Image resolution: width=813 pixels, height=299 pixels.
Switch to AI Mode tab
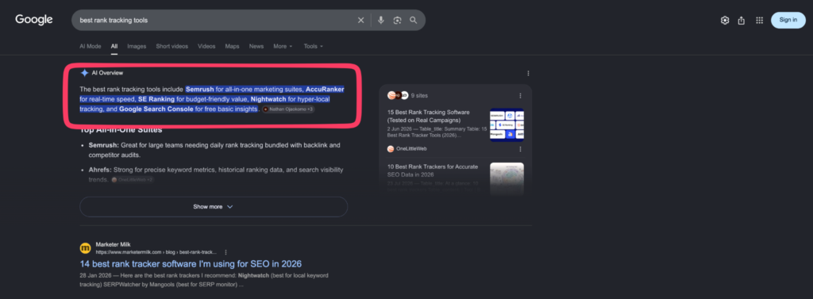(x=91, y=46)
